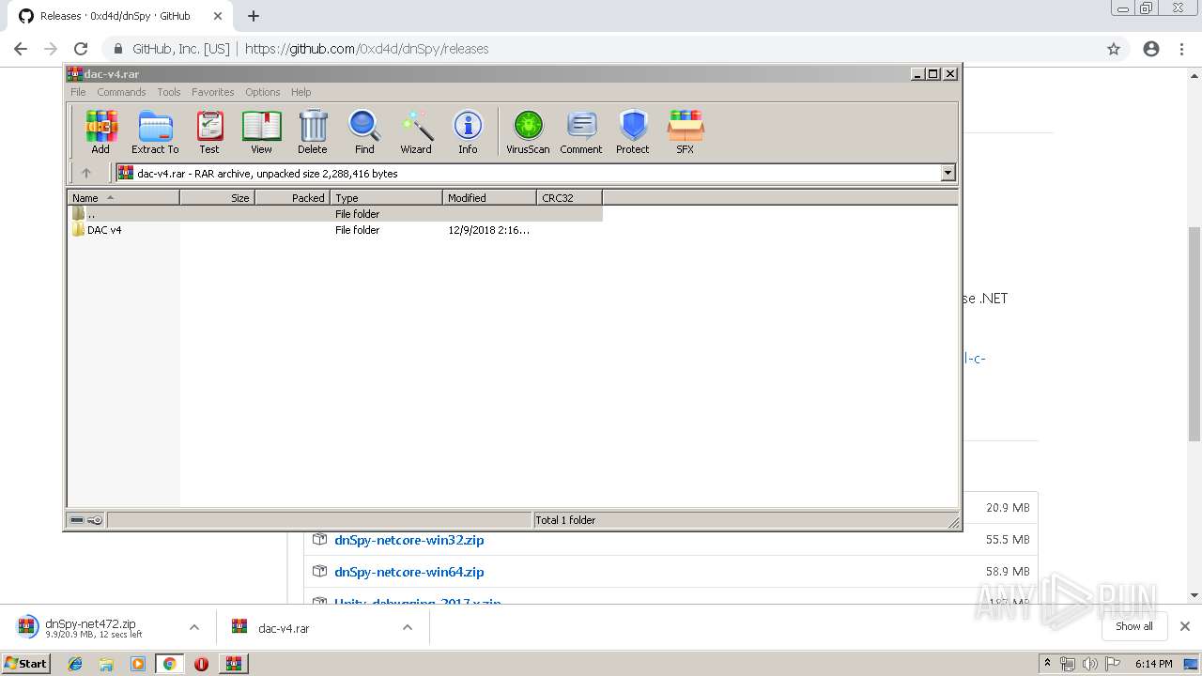Sort by the Type column header
Screen dimensions: 1202x676
[386, 197]
